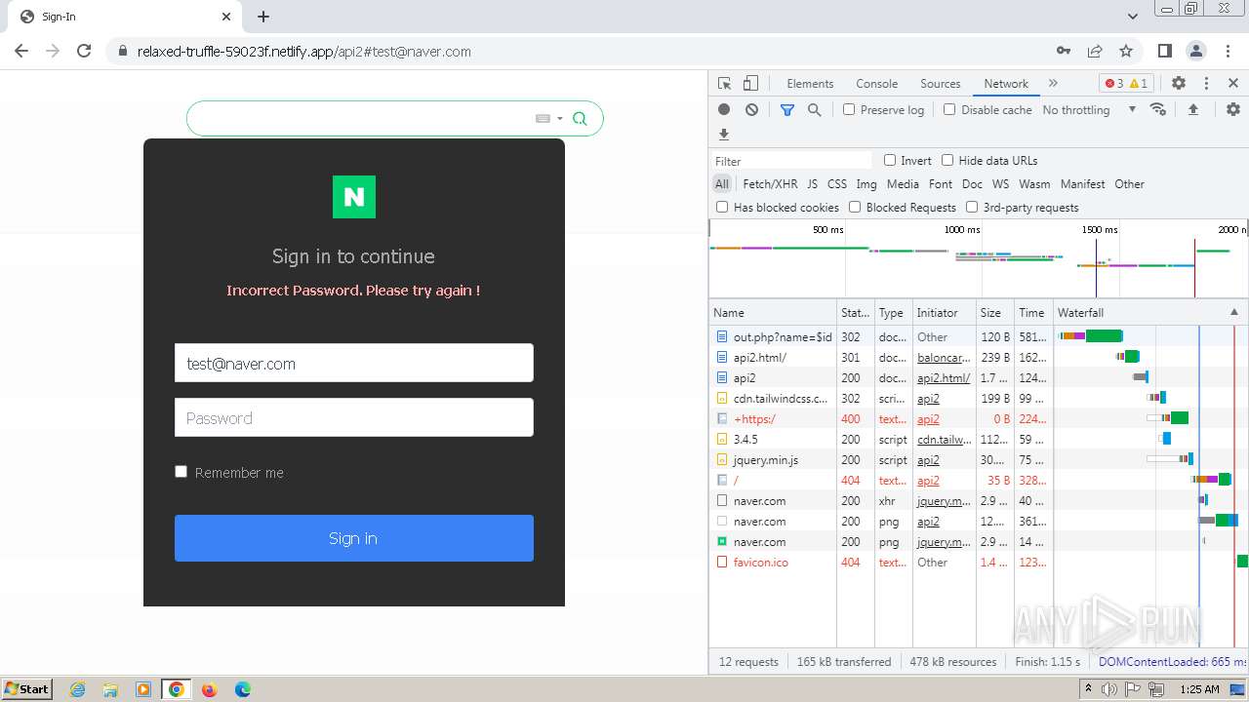The height and width of the screenshot is (702, 1249).
Task: Open Internet Explorer from the taskbar
Action: 77,689
